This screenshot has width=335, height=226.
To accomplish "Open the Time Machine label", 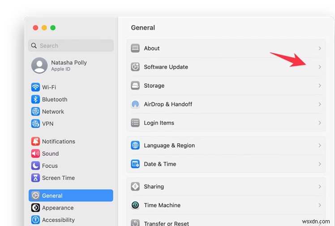I will [162, 205].
